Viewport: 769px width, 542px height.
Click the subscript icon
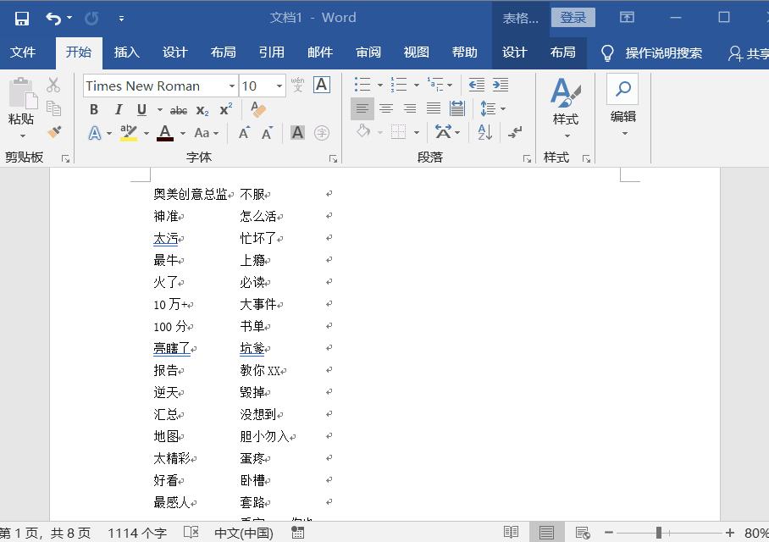pos(202,109)
